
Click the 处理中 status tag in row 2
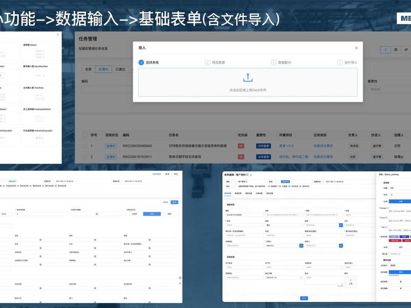pyautogui.click(x=111, y=157)
